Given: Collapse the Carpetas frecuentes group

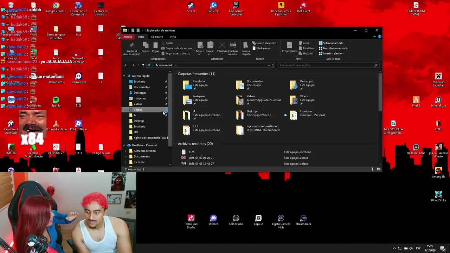Looking at the screenshot, I should pos(175,74).
